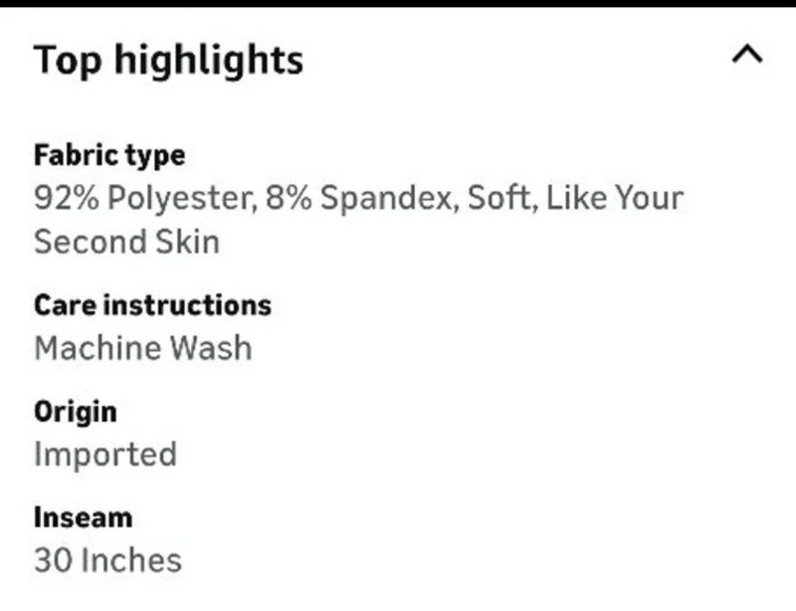The width and height of the screenshot is (796, 611).
Task: Click the Top highlights heading
Action: [x=168, y=59]
